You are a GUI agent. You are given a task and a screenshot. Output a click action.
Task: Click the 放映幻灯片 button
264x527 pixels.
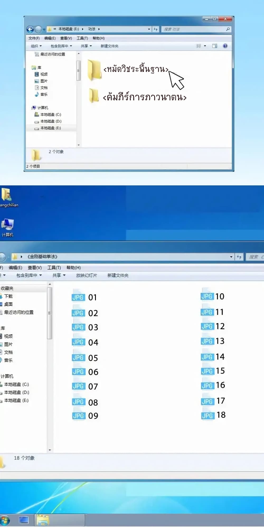tap(86, 275)
